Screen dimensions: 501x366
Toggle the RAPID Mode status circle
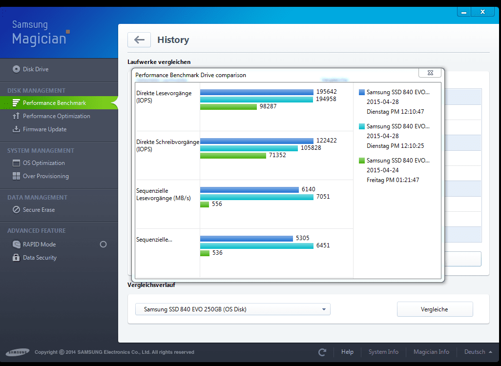tap(103, 244)
